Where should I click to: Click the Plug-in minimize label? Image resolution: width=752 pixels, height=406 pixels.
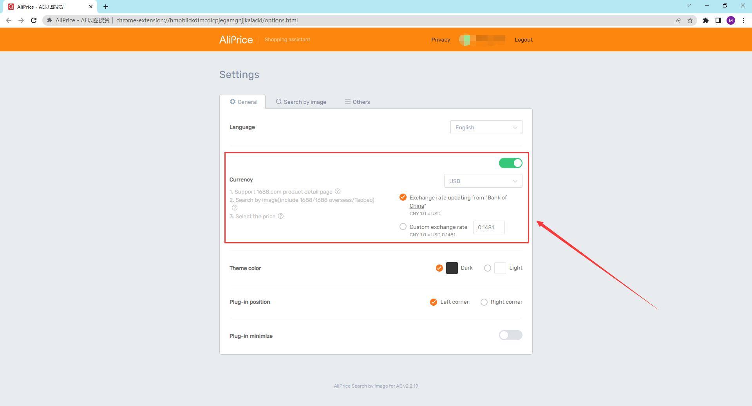(x=251, y=336)
